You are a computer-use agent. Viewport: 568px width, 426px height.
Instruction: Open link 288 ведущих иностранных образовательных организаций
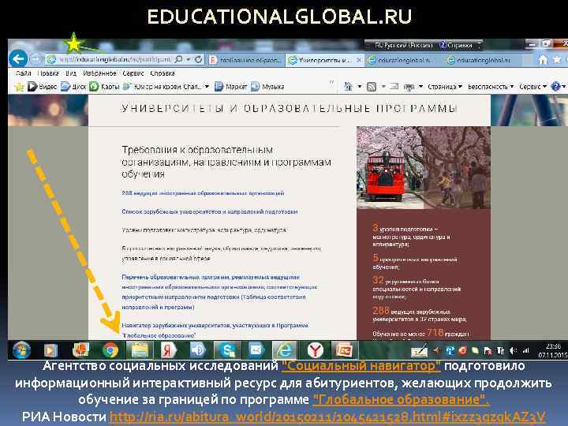coord(203,193)
